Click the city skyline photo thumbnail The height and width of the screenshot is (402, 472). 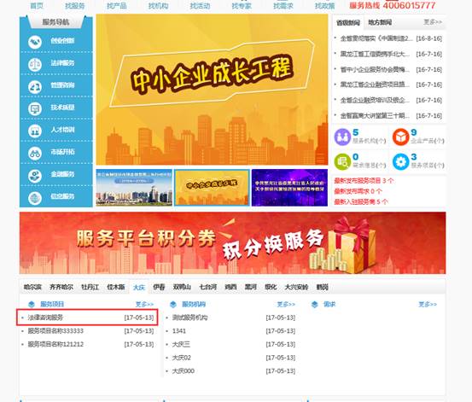(x=134, y=188)
